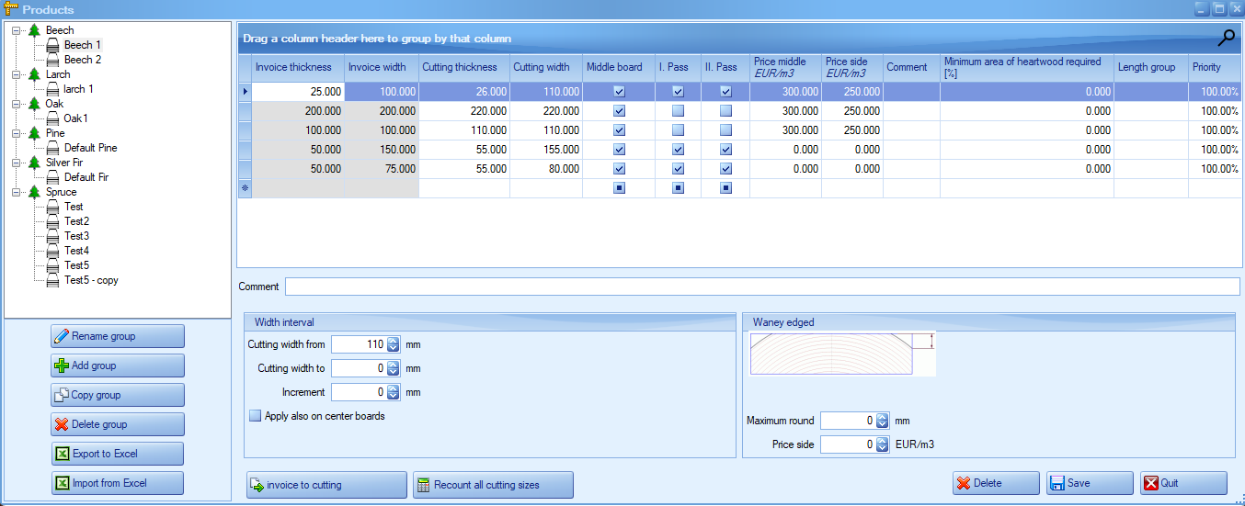The width and height of the screenshot is (1245, 506).
Task: Open the grid search magnifier icon
Action: 1227,38
